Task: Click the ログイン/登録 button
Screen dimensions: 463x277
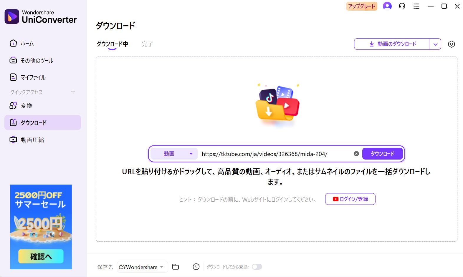Action: coord(350,199)
